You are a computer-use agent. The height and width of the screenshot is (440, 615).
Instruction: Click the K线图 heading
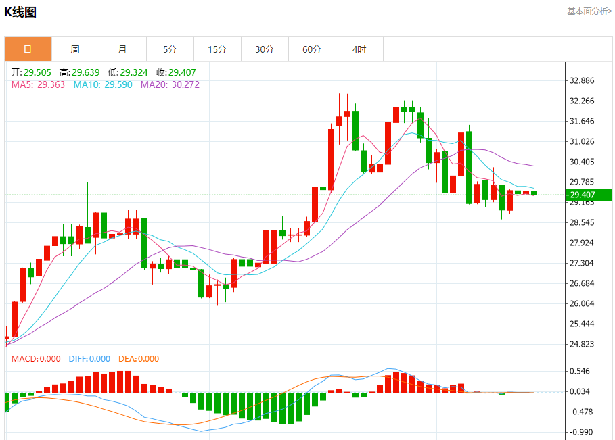point(20,12)
